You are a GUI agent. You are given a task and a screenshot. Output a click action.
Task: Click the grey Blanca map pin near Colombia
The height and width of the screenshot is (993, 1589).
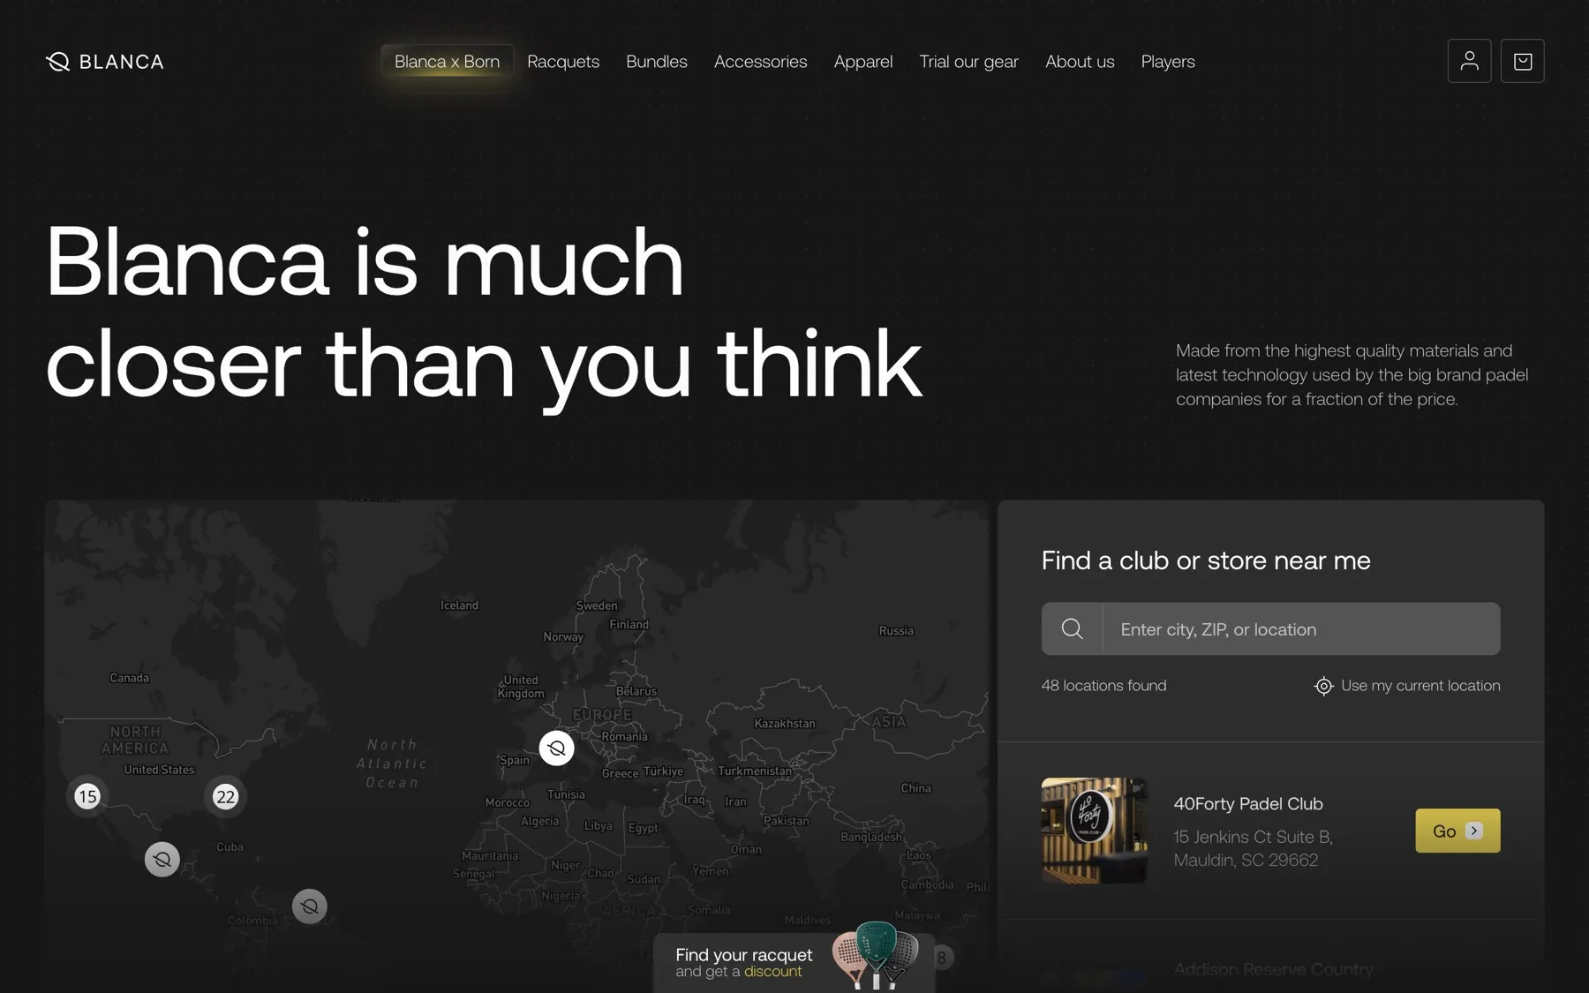310,906
